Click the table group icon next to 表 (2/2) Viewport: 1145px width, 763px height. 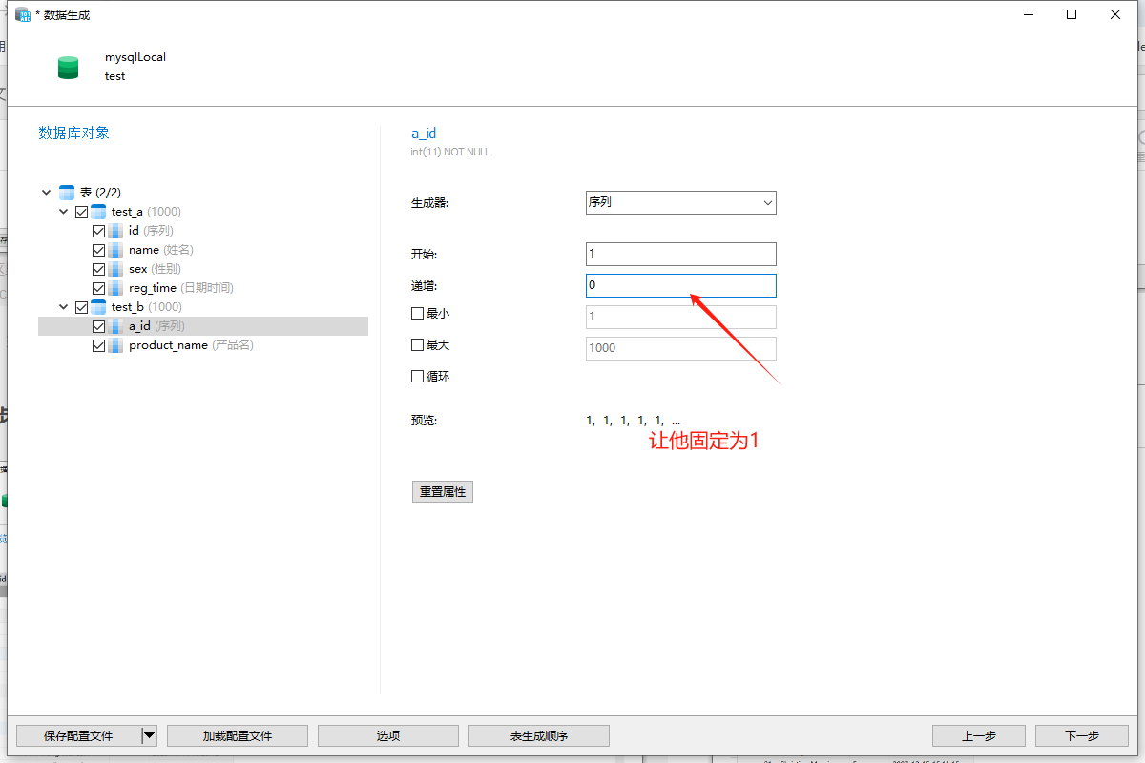67,193
